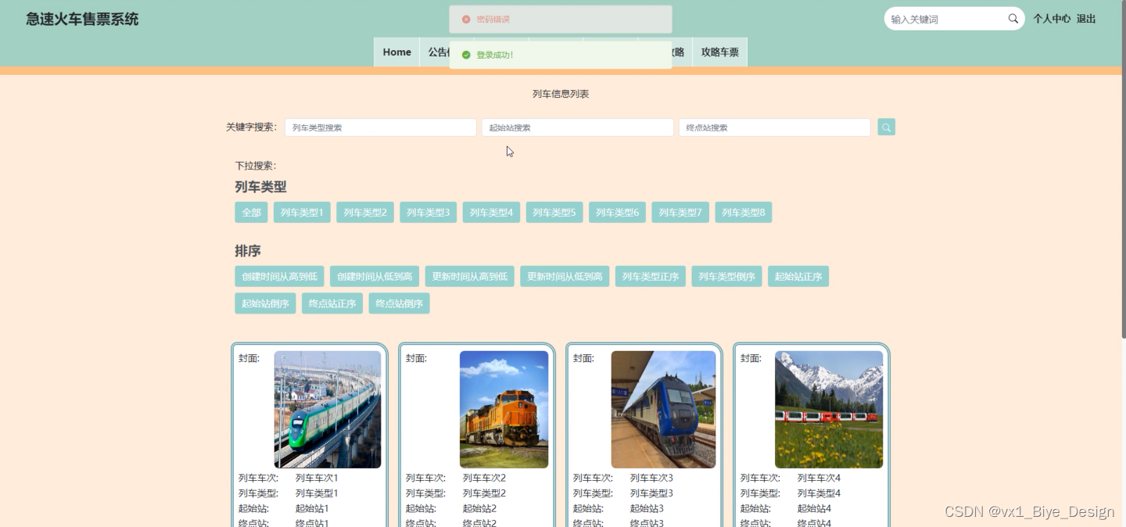Focus the 终点站搜索 input field
Viewport: 1126px width, 527px height.
click(x=775, y=127)
